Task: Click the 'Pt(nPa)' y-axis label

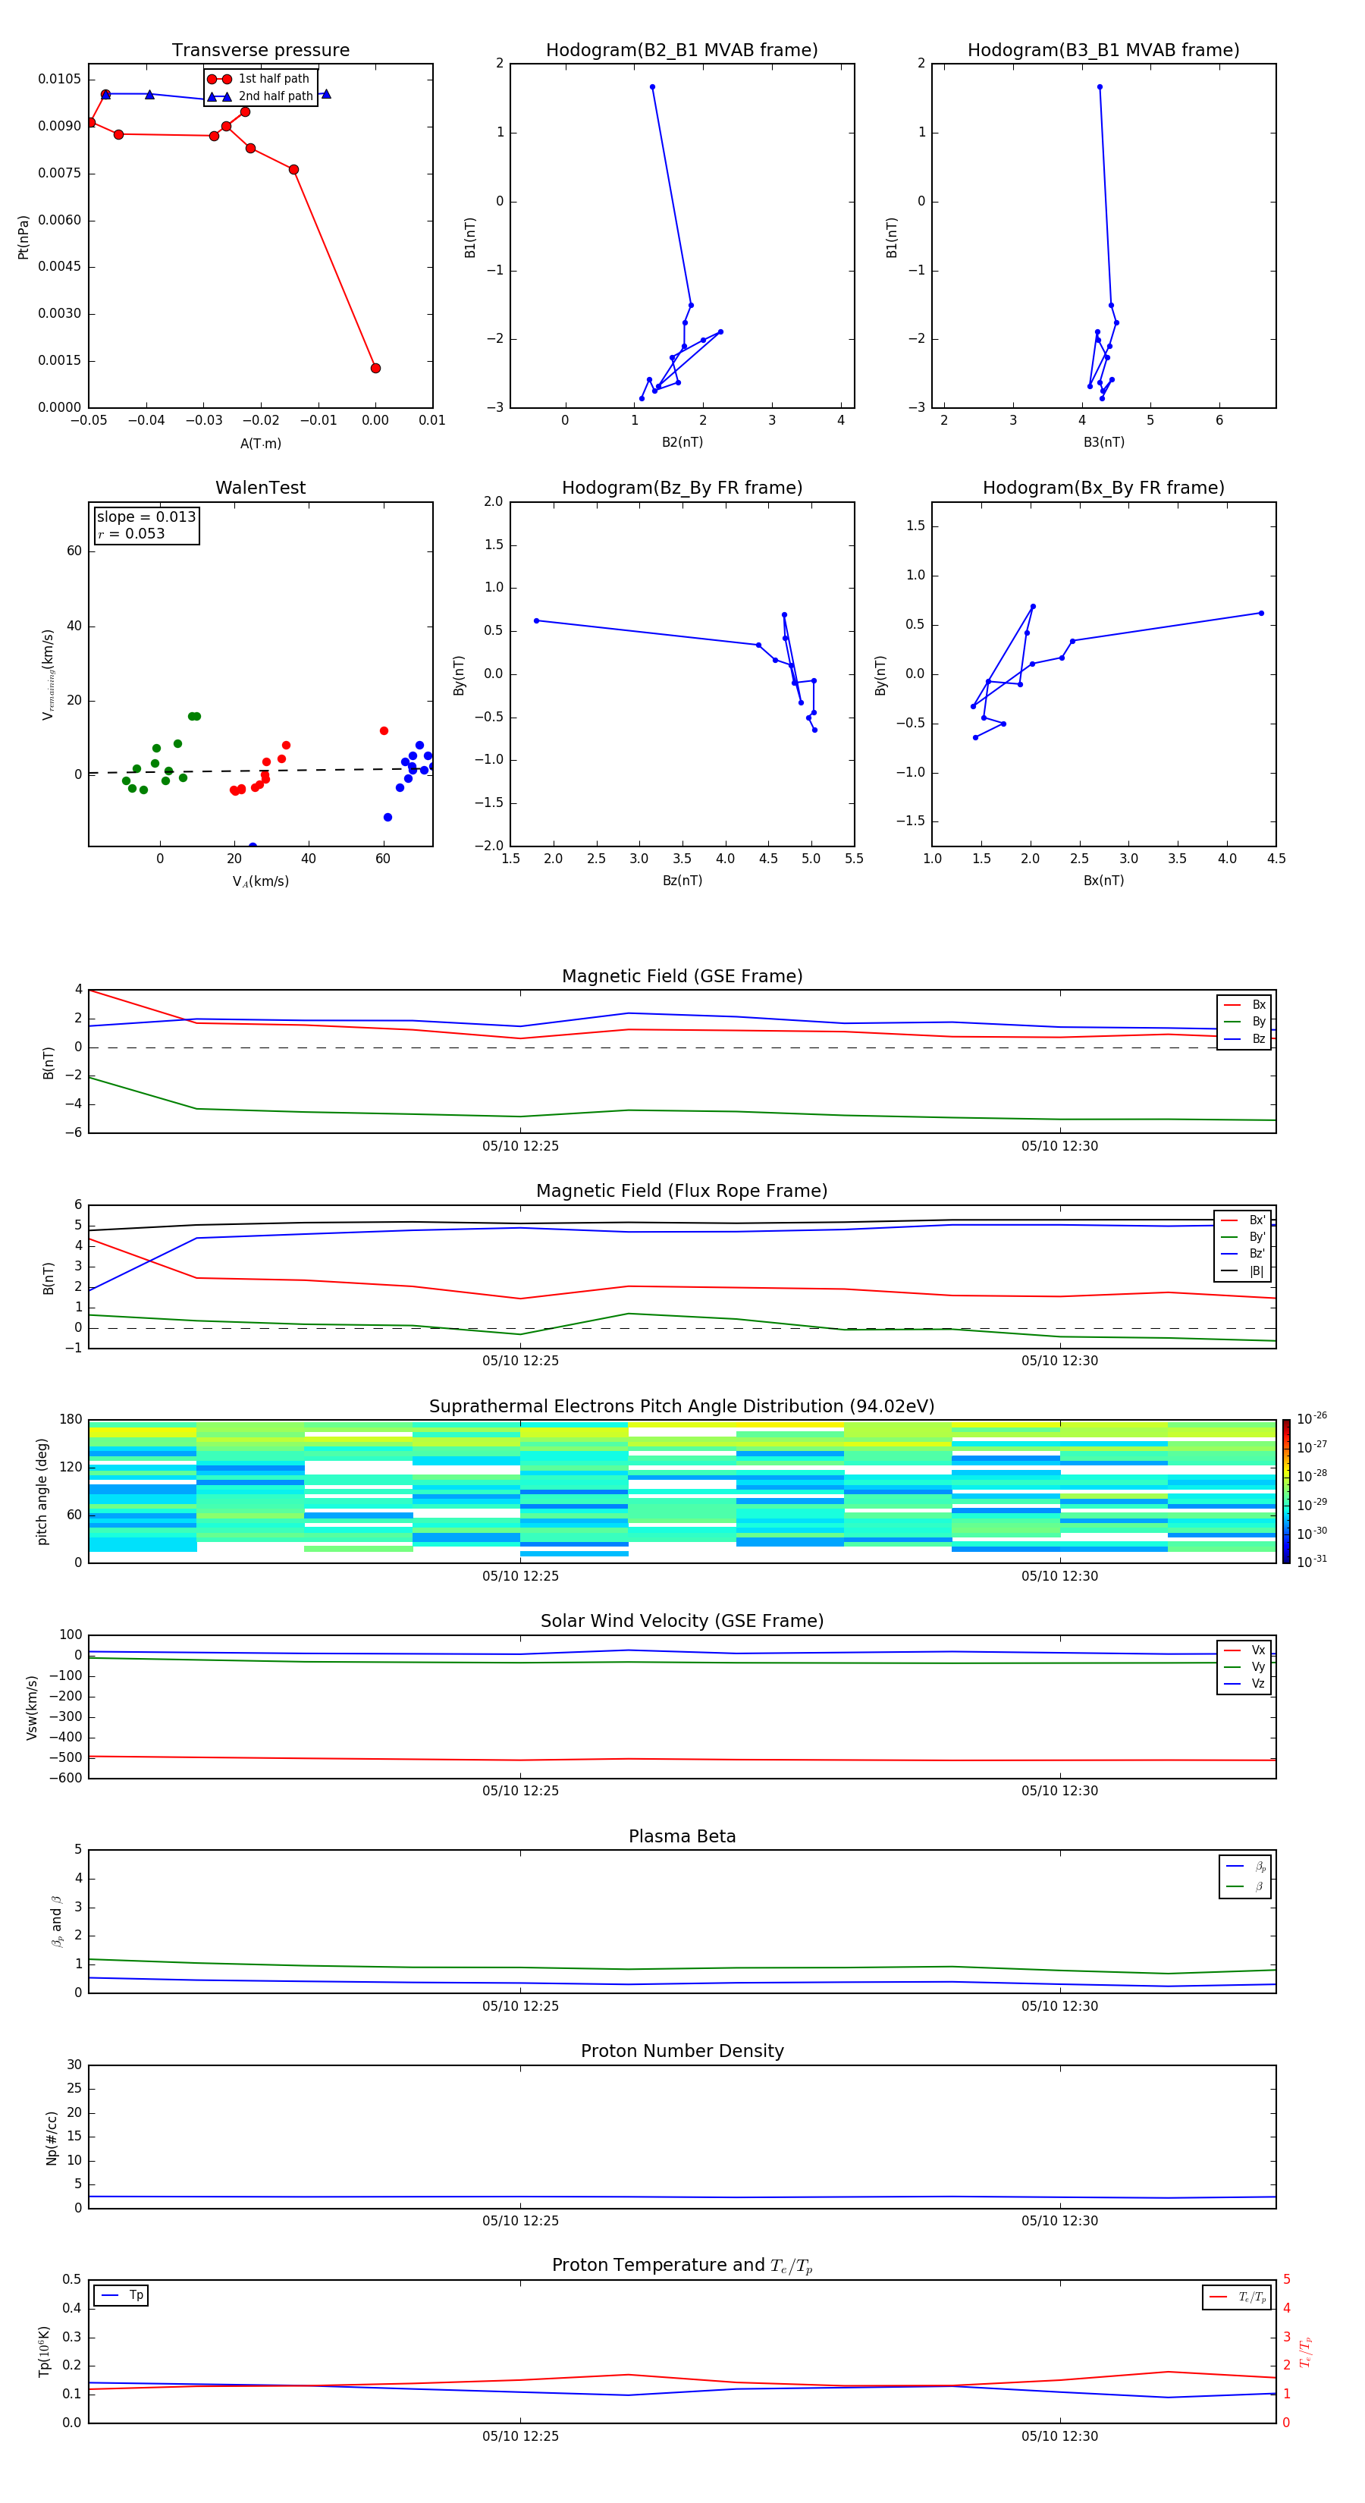Action: point(24,236)
